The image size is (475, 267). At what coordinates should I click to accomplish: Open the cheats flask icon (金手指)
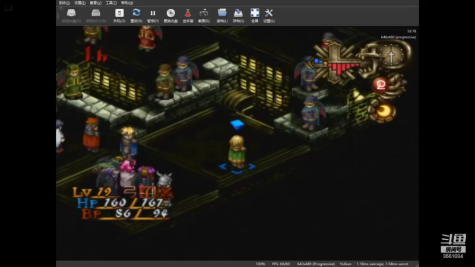(x=188, y=16)
